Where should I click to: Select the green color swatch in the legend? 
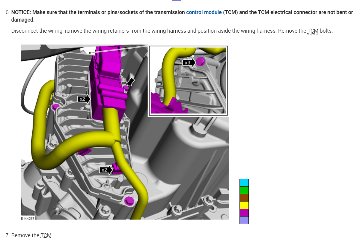pyautogui.click(x=244, y=190)
